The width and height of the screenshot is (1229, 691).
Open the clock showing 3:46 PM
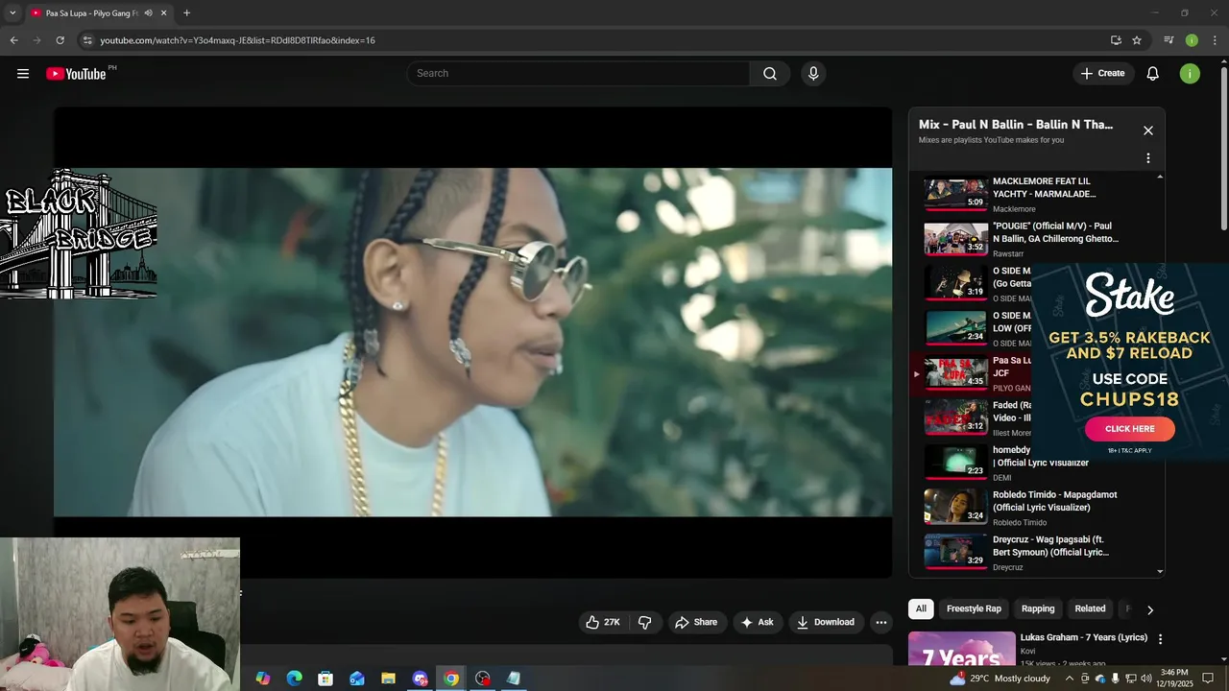coord(1174,679)
